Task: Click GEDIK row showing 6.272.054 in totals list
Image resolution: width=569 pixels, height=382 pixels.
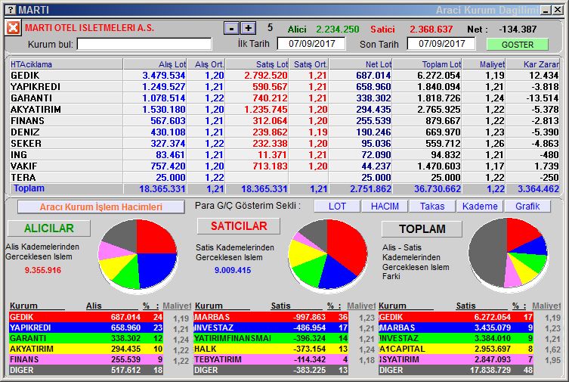Action: [x=456, y=317]
